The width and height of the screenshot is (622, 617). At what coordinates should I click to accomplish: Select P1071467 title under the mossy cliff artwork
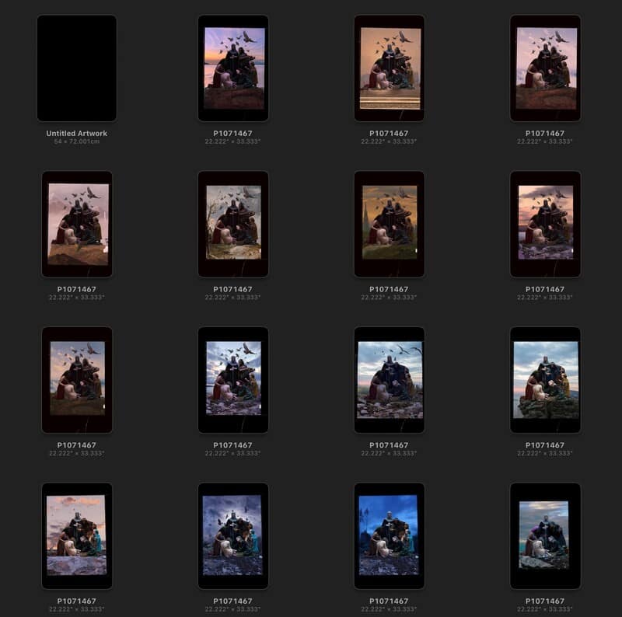(545, 445)
